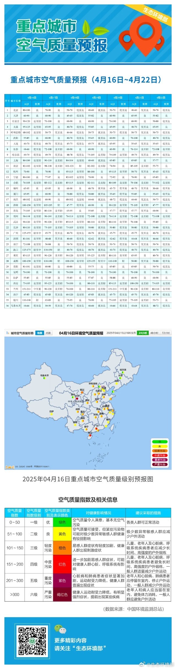The height and width of the screenshot is (669, 176).
Task: Click the Lhasa (拉萨) city marker on map
Action: pyautogui.click(x=51, y=414)
